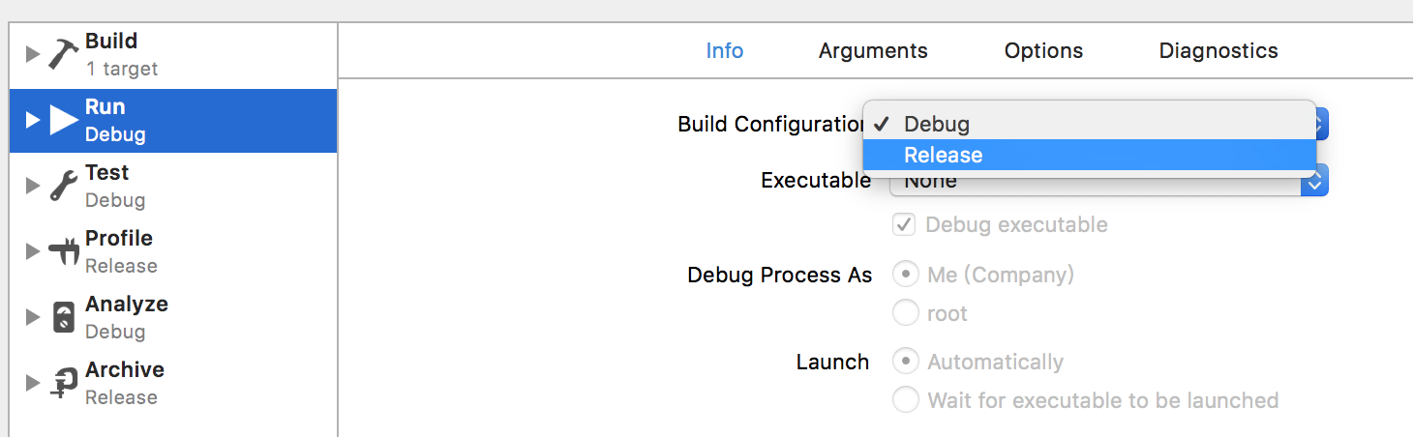
Task: Switch to the Options tab
Action: 1043,51
